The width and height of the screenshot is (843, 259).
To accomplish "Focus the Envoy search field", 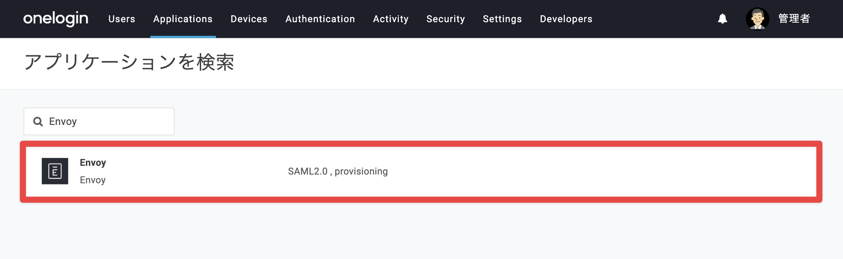I will pyautogui.click(x=99, y=121).
